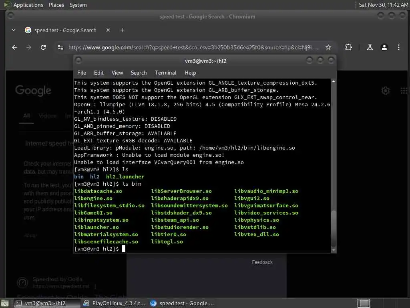410x308 pixels.
Task: Click the terminal prompt cursor line
Action: (x=124, y=249)
